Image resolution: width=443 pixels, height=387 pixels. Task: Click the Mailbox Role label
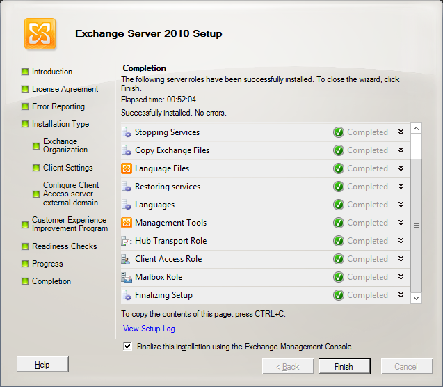(x=159, y=277)
